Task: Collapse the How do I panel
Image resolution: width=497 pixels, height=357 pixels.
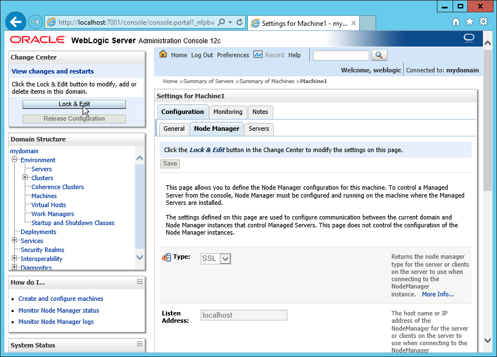Action: pyautogui.click(x=139, y=282)
